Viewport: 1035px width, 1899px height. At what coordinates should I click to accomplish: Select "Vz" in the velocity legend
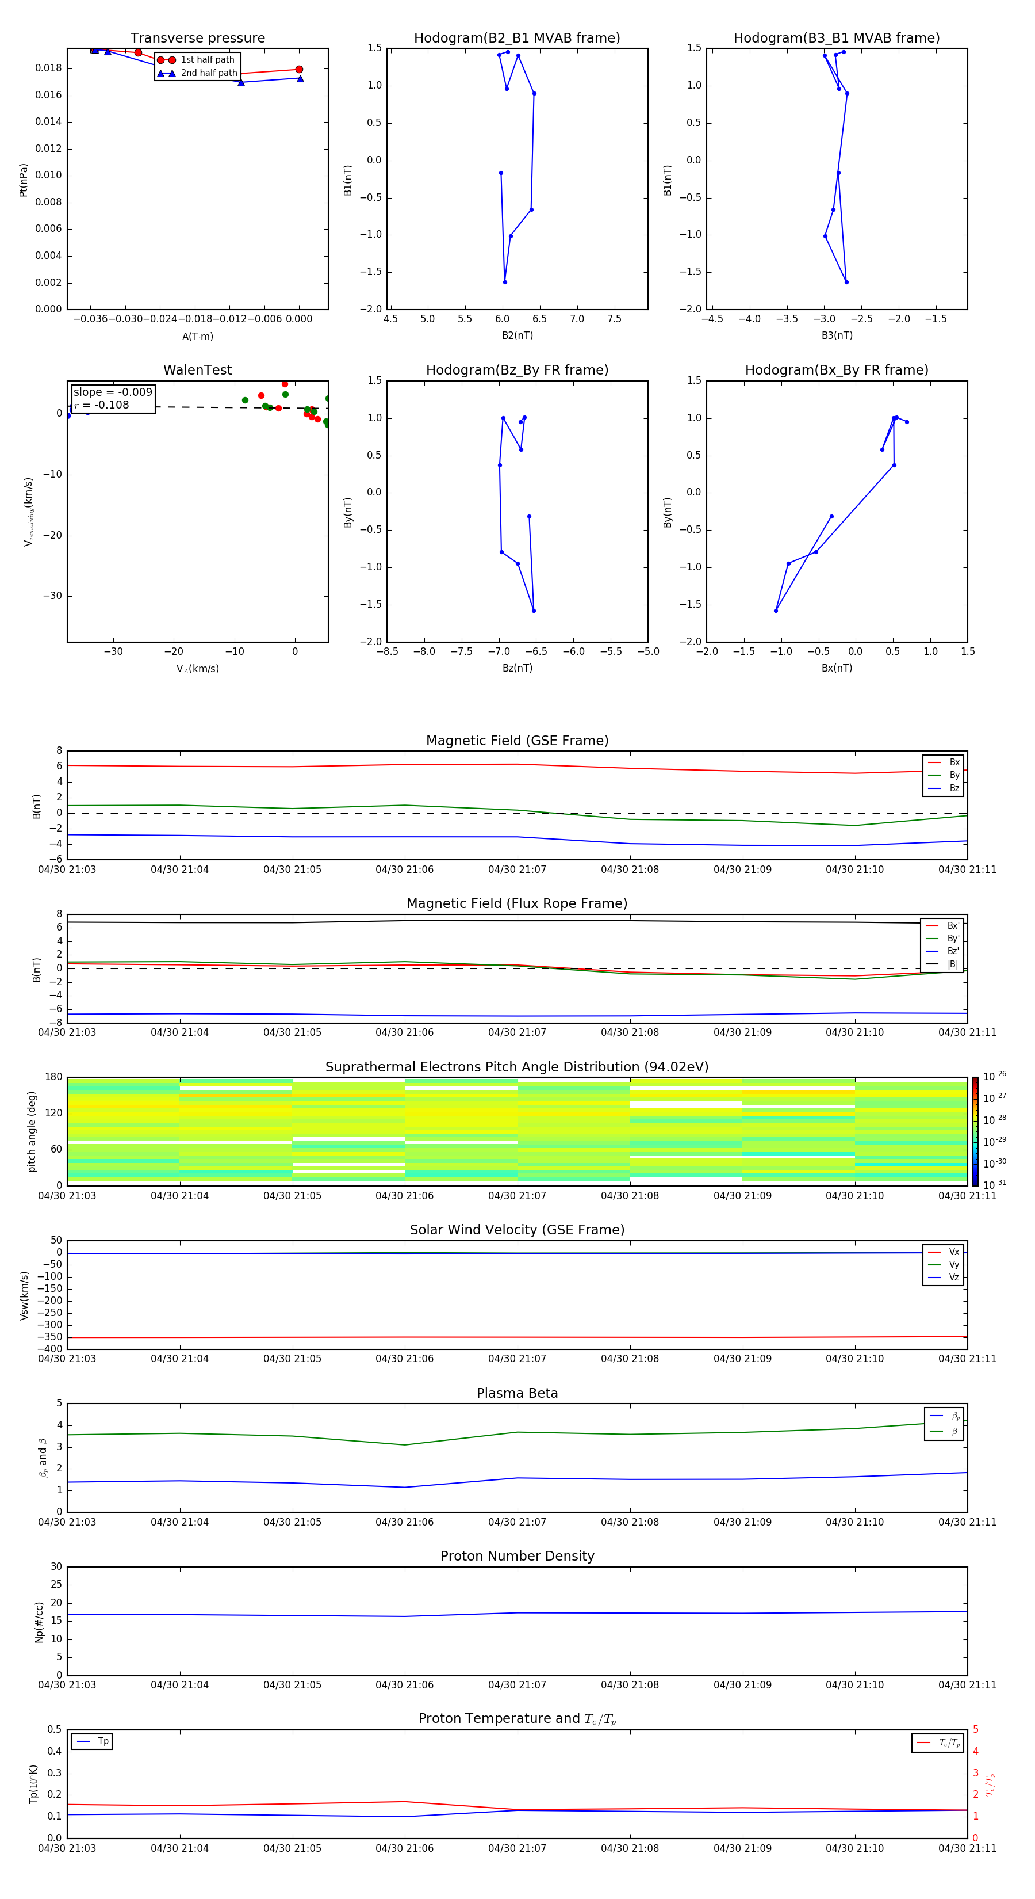coord(944,1278)
